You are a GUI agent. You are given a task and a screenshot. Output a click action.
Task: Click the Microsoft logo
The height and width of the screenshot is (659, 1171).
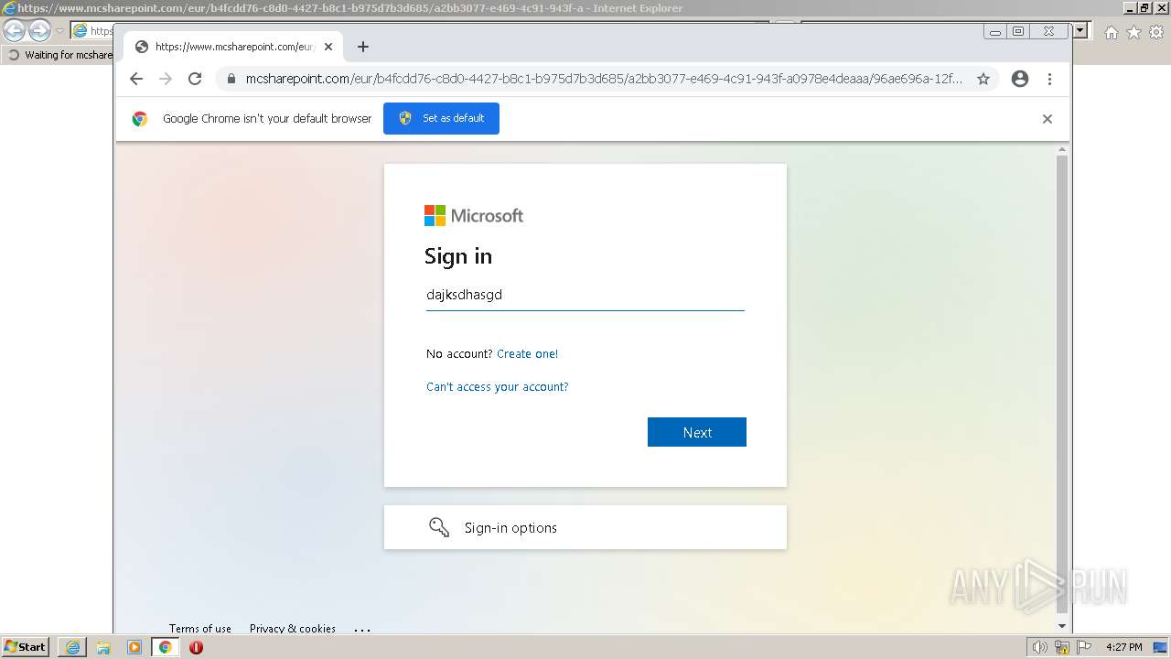click(474, 215)
